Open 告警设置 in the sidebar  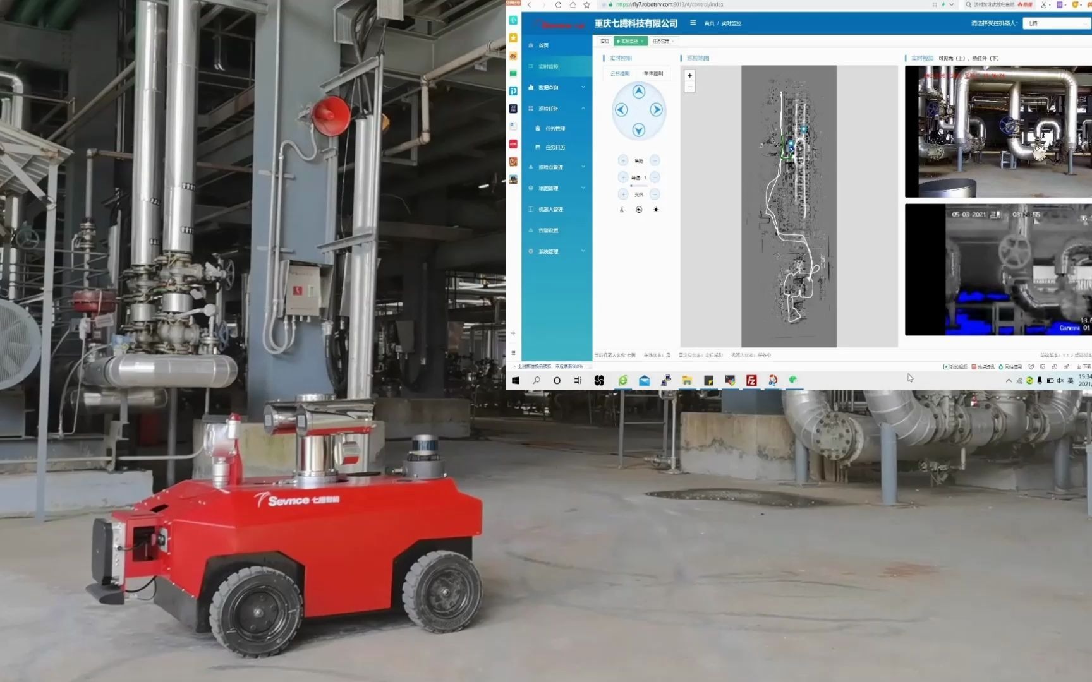pyautogui.click(x=557, y=230)
